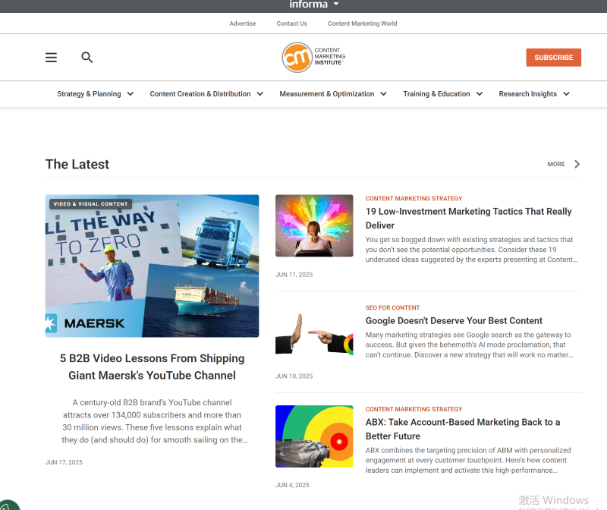The image size is (607, 510).
Task: Open ABX Account-Based Marketing headline
Action: pos(463,429)
